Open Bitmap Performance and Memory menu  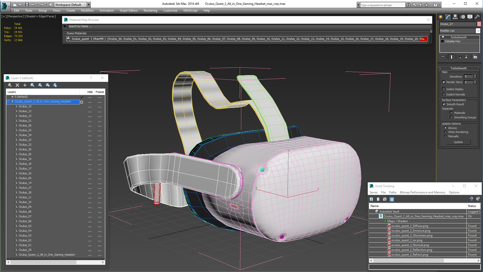tap(422, 192)
